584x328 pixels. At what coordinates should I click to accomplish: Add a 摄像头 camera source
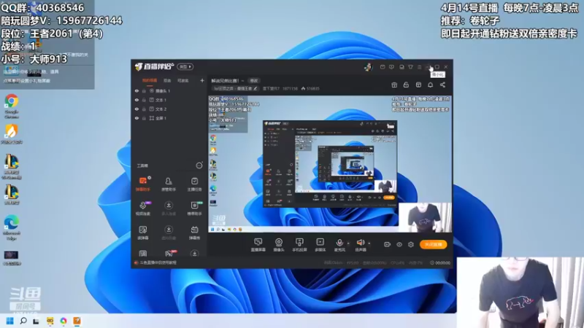[x=279, y=245]
